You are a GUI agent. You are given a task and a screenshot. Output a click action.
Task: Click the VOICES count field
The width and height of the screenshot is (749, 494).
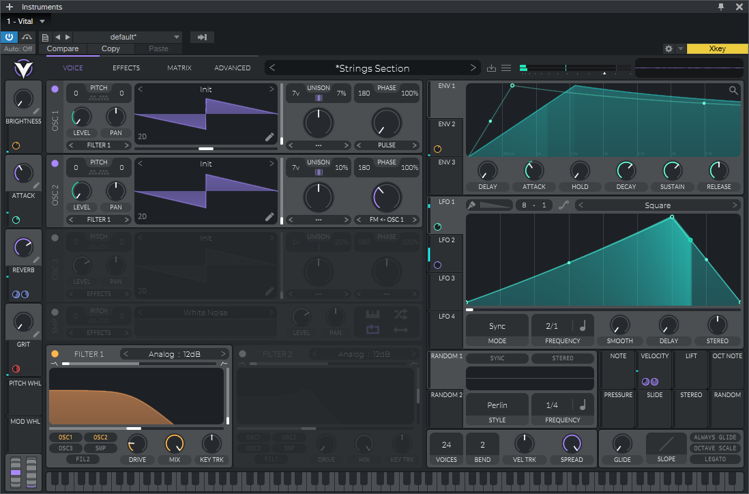coord(446,445)
